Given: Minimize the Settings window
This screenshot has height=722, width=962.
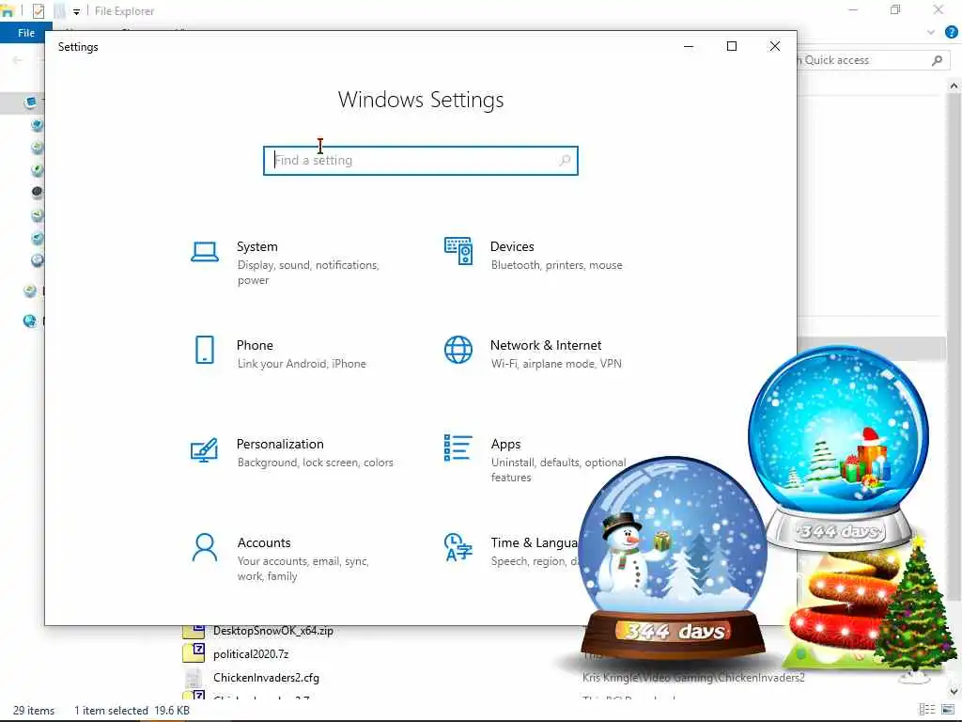Looking at the screenshot, I should (689, 46).
